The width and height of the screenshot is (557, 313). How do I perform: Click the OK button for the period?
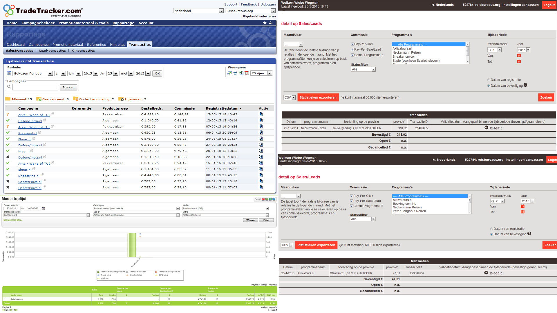click(157, 73)
